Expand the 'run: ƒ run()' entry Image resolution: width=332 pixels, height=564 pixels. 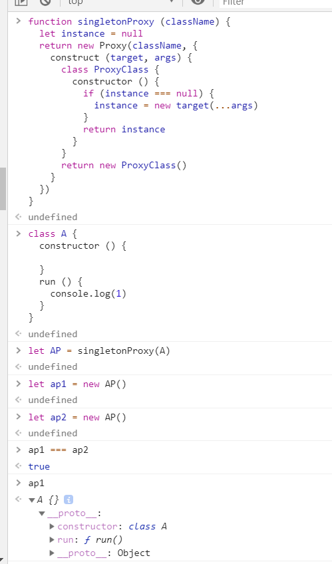(52, 540)
